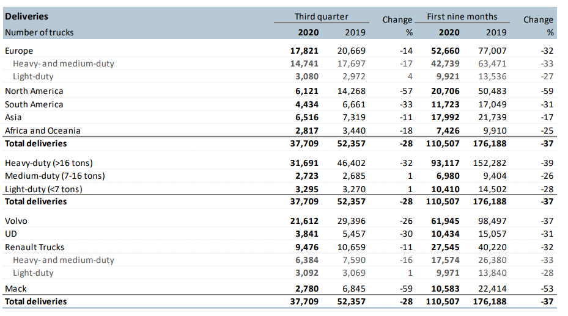Select Africa and Oceania value 2,817
The height and width of the screenshot is (316, 568).
(x=307, y=131)
